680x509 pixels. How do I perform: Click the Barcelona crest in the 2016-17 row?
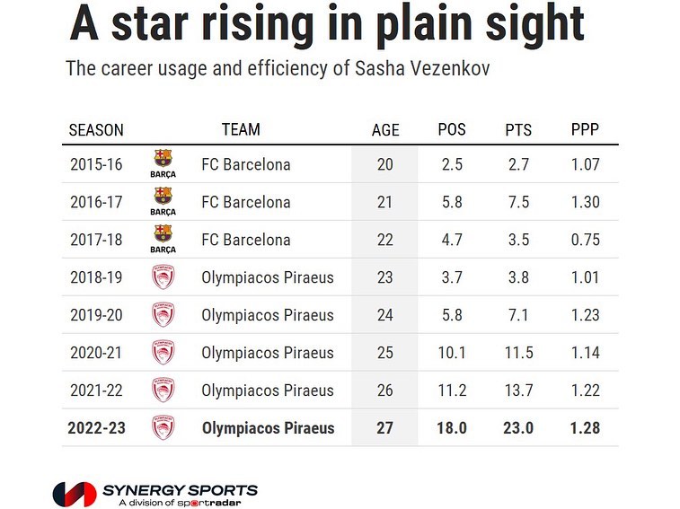click(163, 201)
